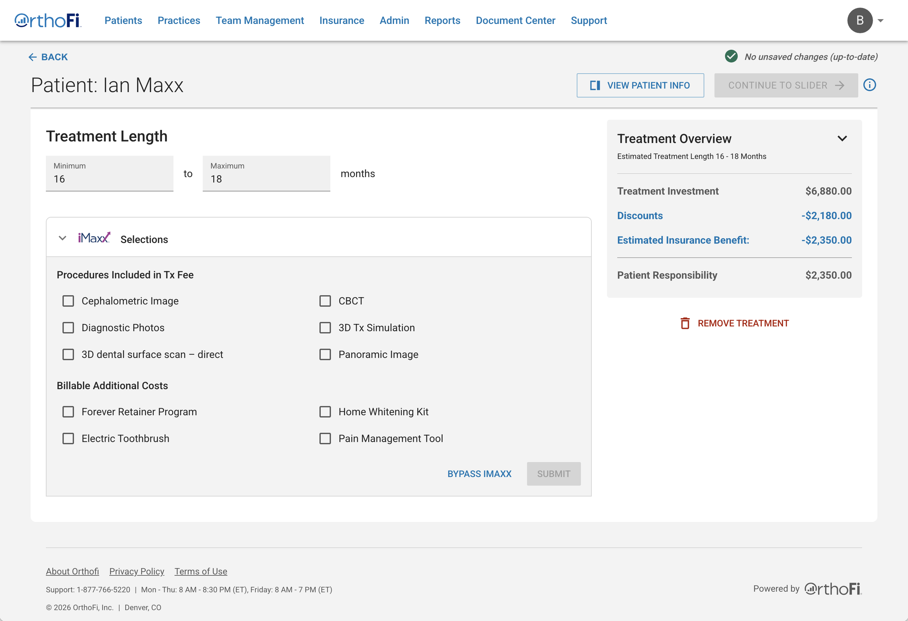Click the Powered by OrthoFi footer logo
The image size is (908, 621).
[x=832, y=589]
